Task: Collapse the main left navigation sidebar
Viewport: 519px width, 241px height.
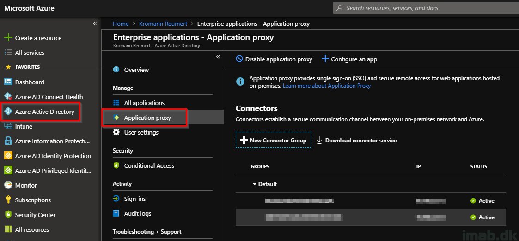Action: [95, 24]
